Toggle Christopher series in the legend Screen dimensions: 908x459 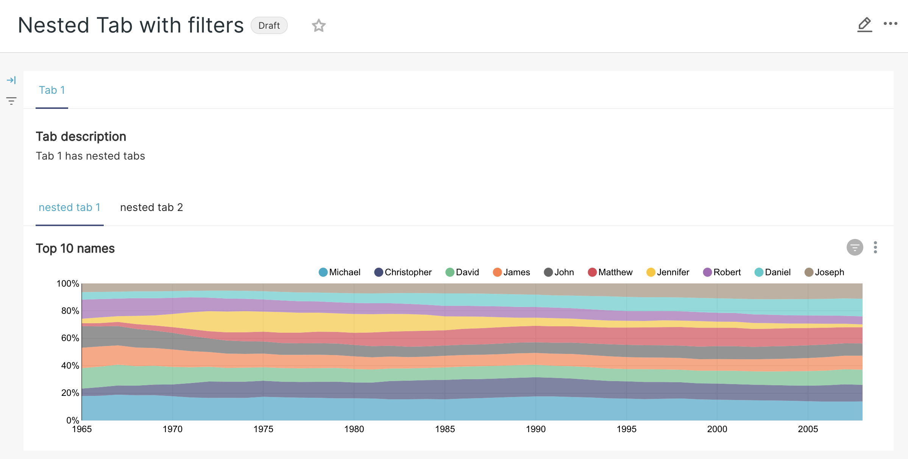click(403, 272)
